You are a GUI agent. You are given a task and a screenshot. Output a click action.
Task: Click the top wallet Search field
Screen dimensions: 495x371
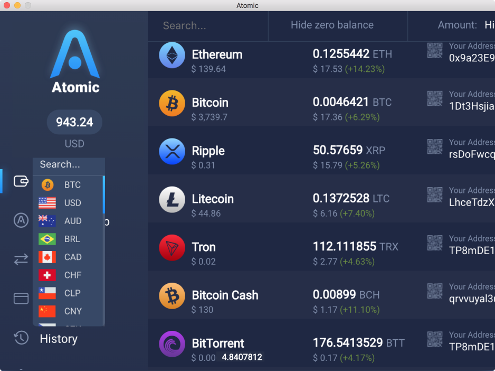pos(208,25)
